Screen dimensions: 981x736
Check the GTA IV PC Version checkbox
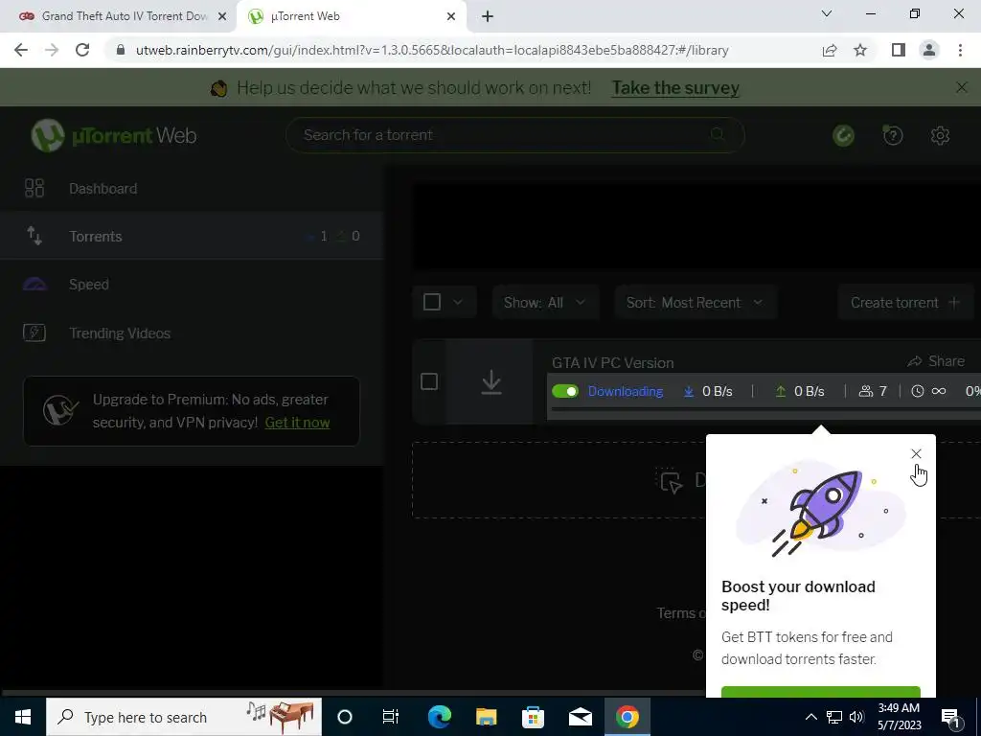(429, 381)
